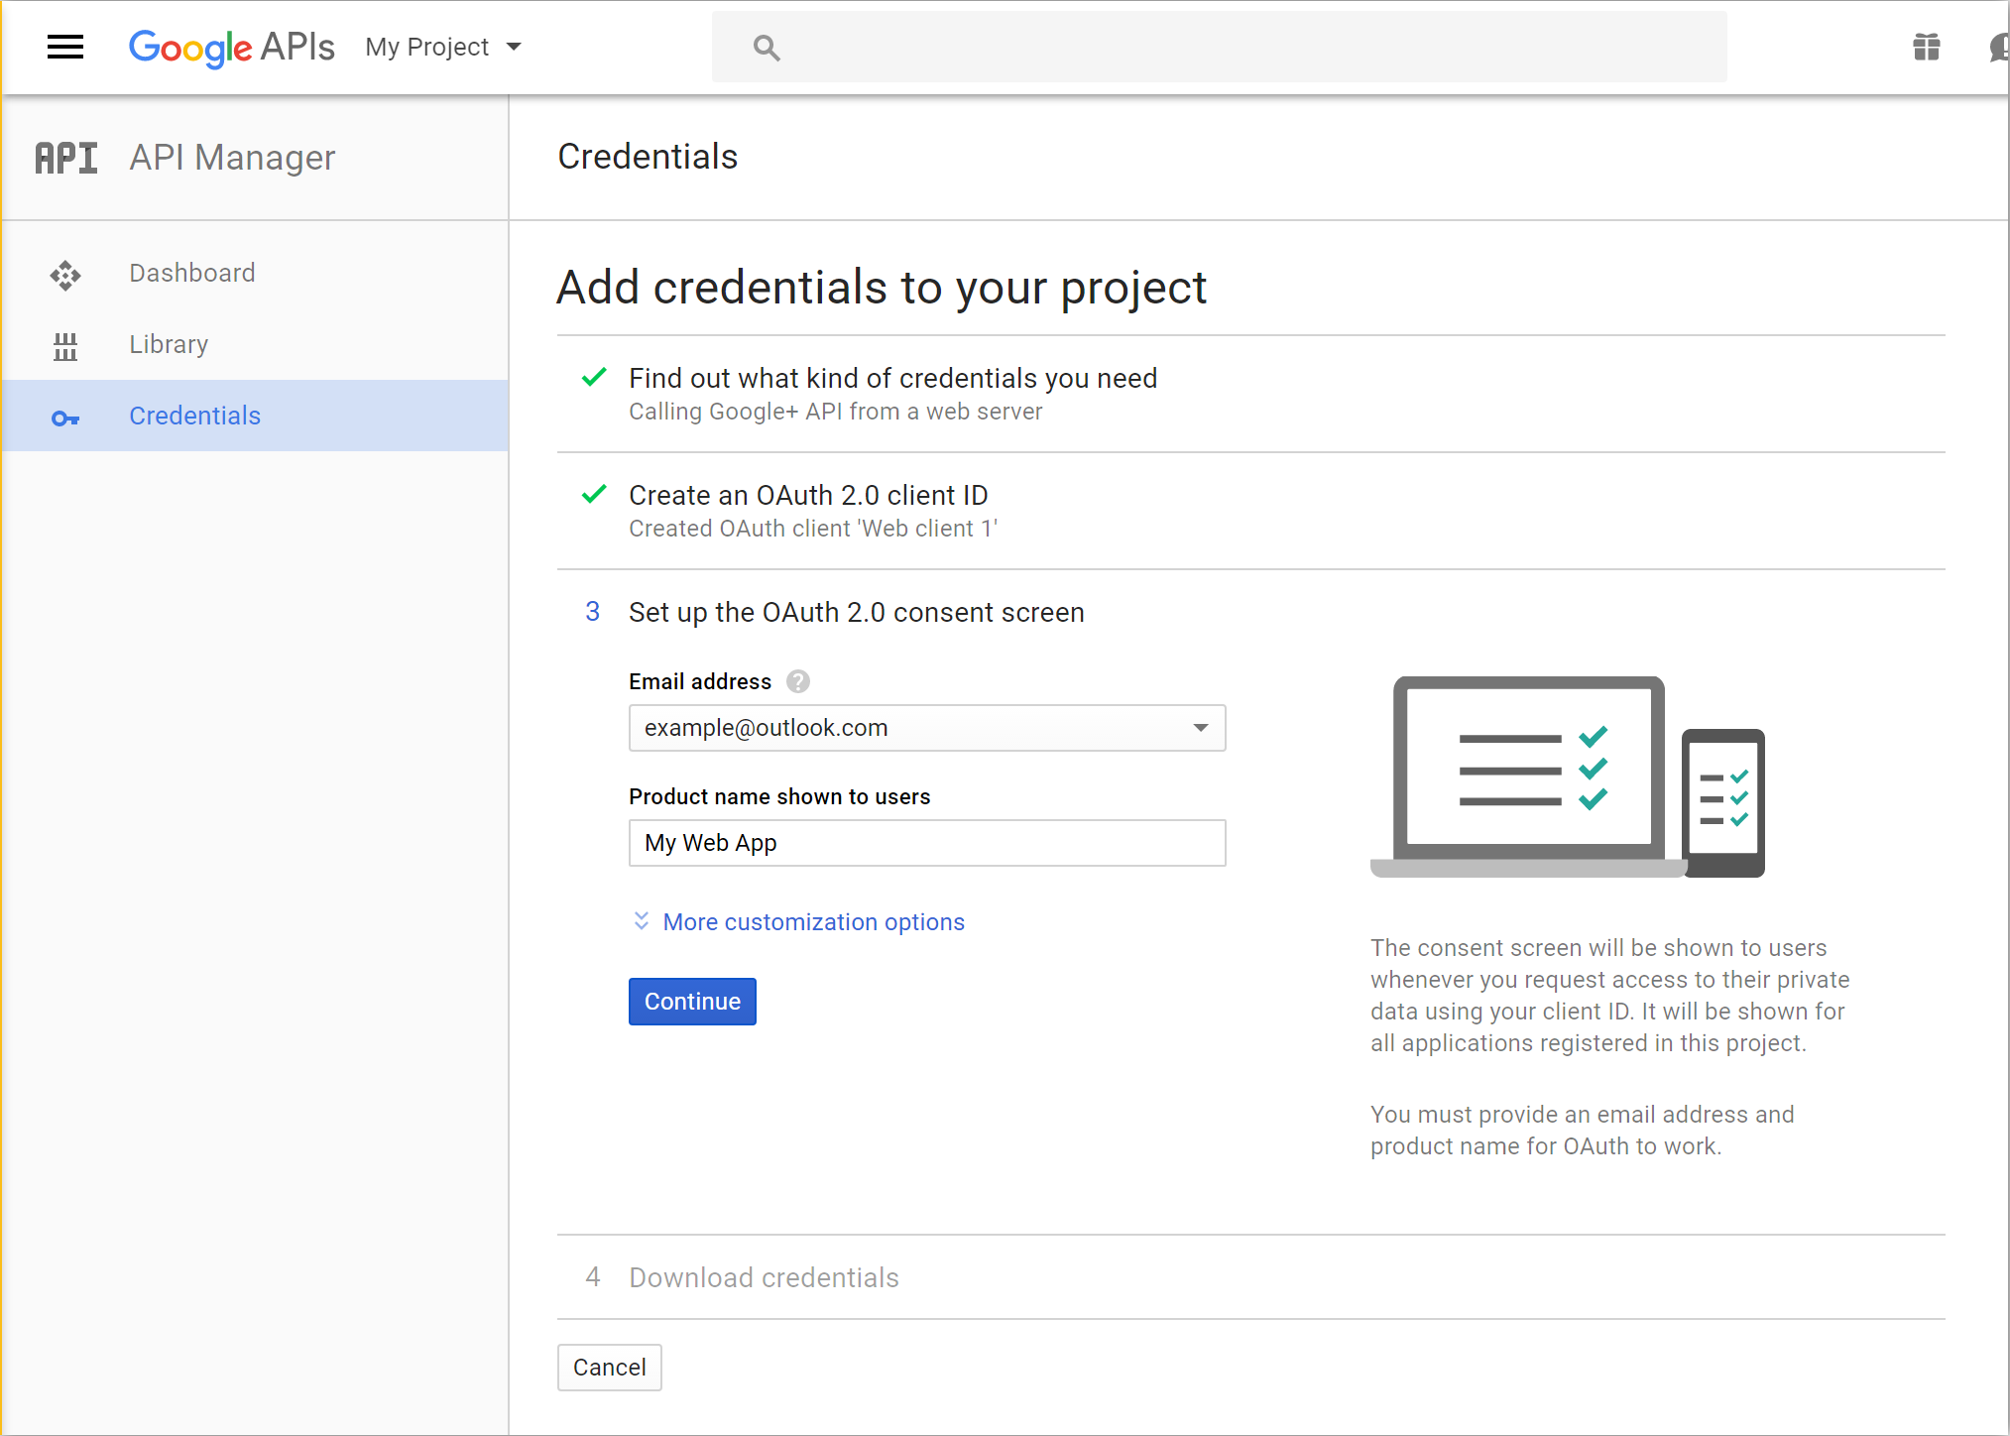Click the double chevron before More customization
The width and height of the screenshot is (2010, 1436).
[x=642, y=921]
